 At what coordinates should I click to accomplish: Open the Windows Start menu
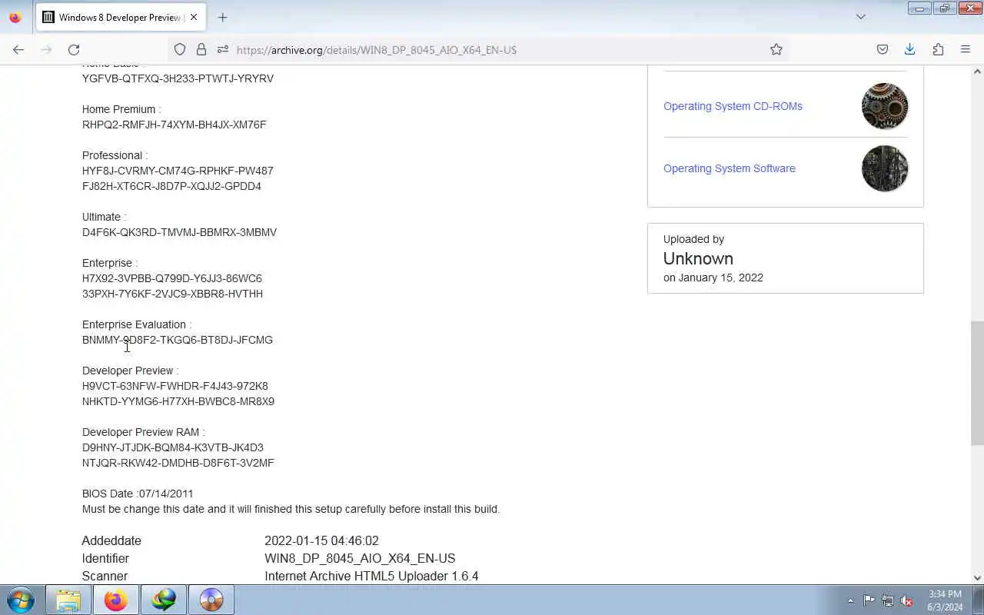[21, 600]
